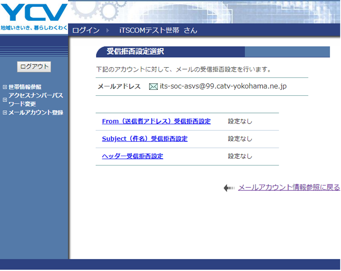Click 設定なし status in the From row
Viewport: 341px width, 271px height.
240,121
